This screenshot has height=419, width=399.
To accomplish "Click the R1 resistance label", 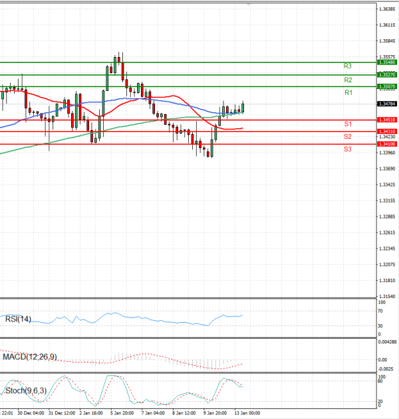I will (348, 93).
